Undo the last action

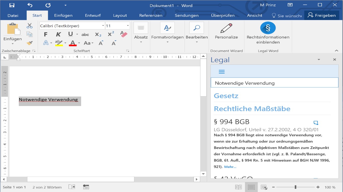30,5
